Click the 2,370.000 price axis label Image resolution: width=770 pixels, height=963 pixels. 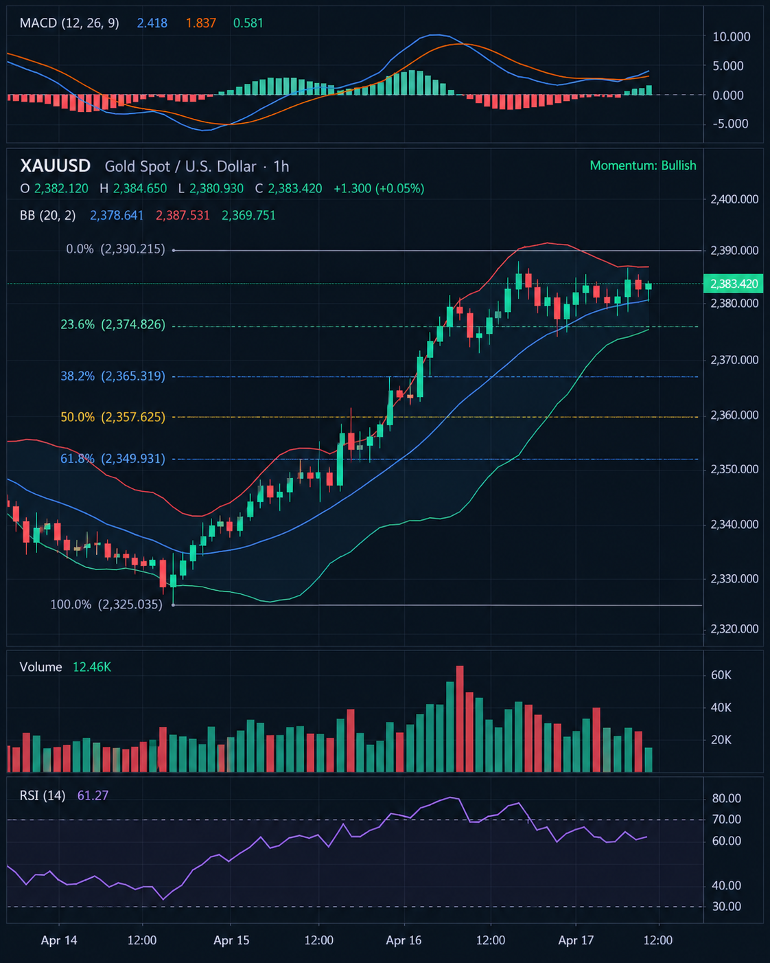tap(734, 360)
